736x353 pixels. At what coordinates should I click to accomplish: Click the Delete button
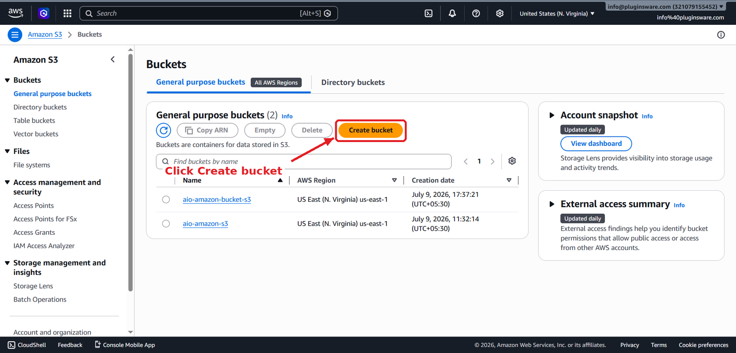click(312, 131)
